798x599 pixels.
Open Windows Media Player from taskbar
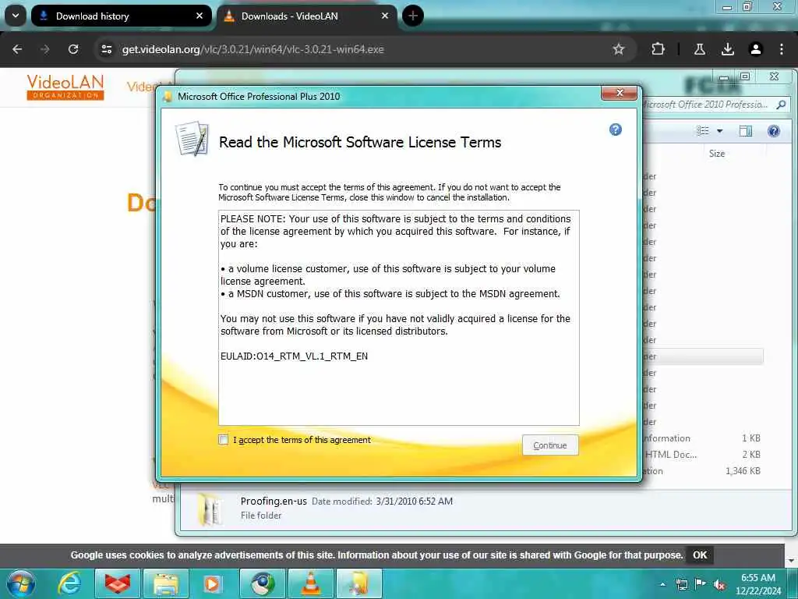click(213, 583)
